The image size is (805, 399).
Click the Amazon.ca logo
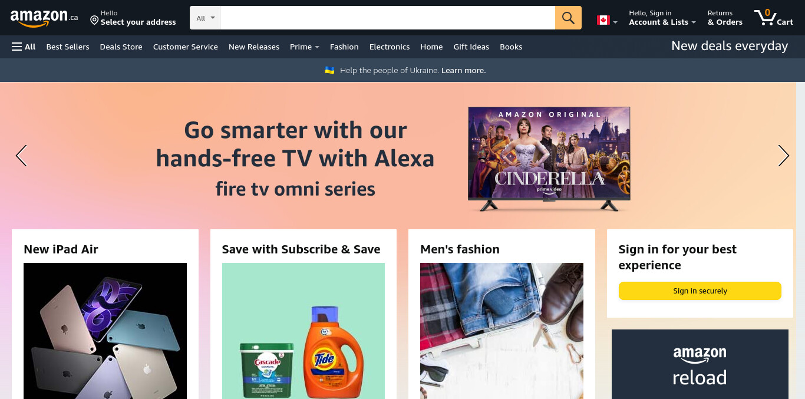[44, 18]
